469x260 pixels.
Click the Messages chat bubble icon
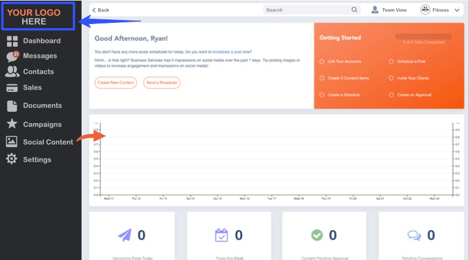(12, 57)
